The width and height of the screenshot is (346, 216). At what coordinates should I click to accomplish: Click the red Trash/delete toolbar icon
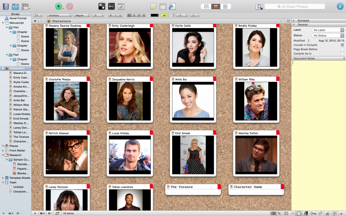point(70,6)
